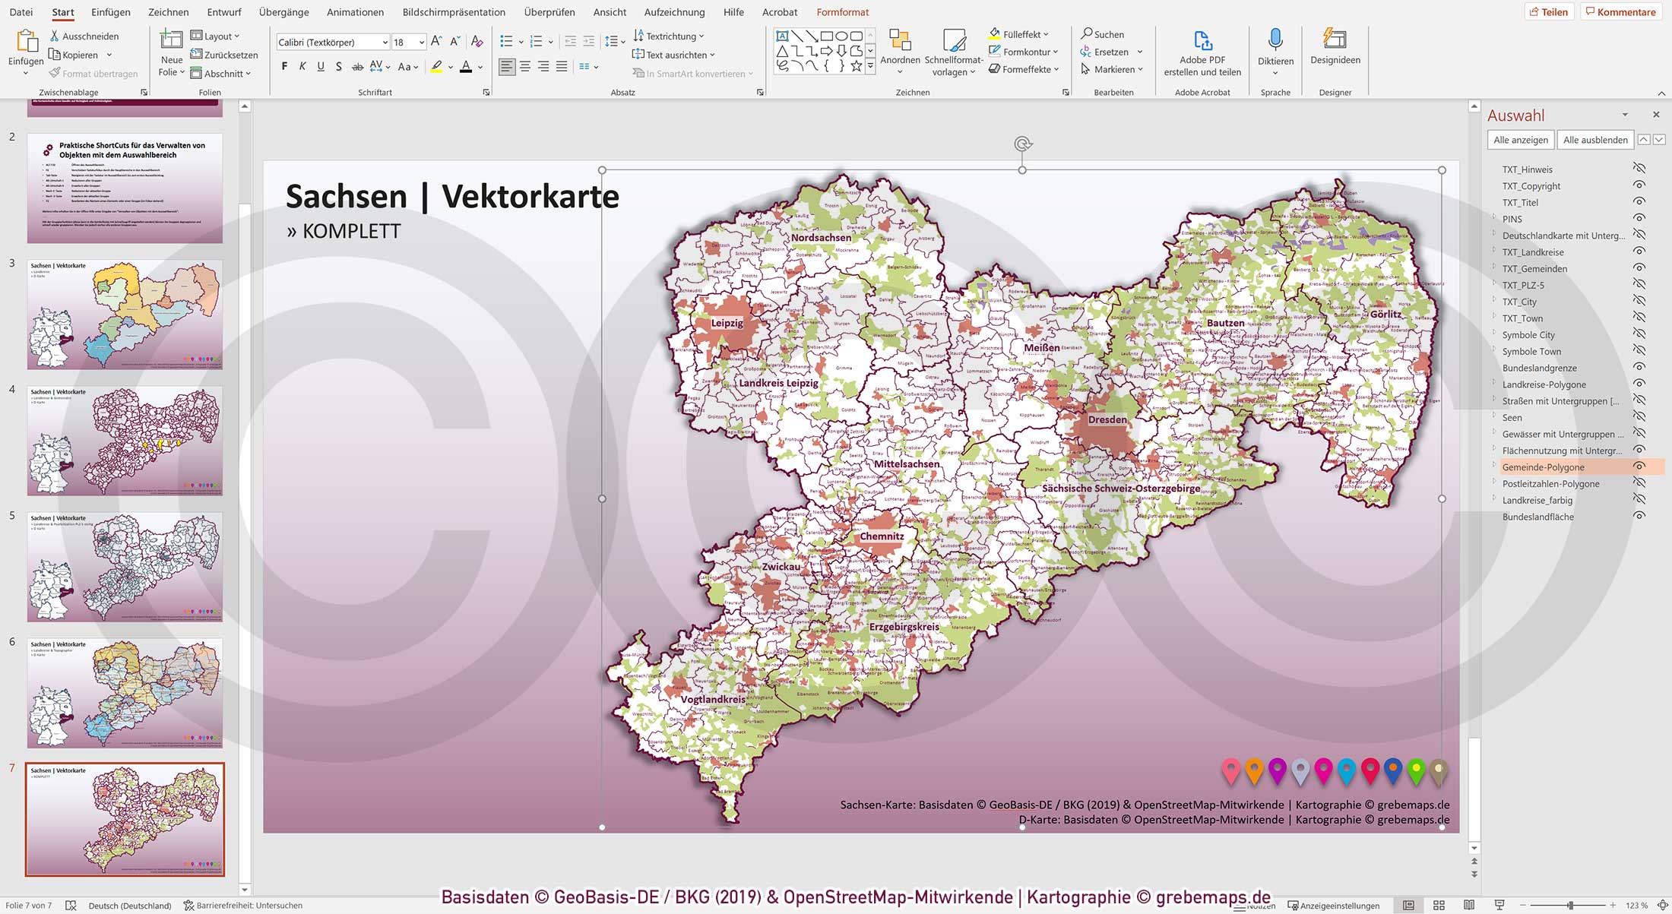
Task: Click the Alle ausblenden button
Action: click(1594, 139)
